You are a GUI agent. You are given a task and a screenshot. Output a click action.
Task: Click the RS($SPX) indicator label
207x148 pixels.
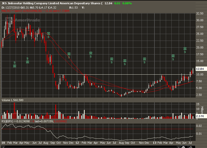[x=7, y=121]
